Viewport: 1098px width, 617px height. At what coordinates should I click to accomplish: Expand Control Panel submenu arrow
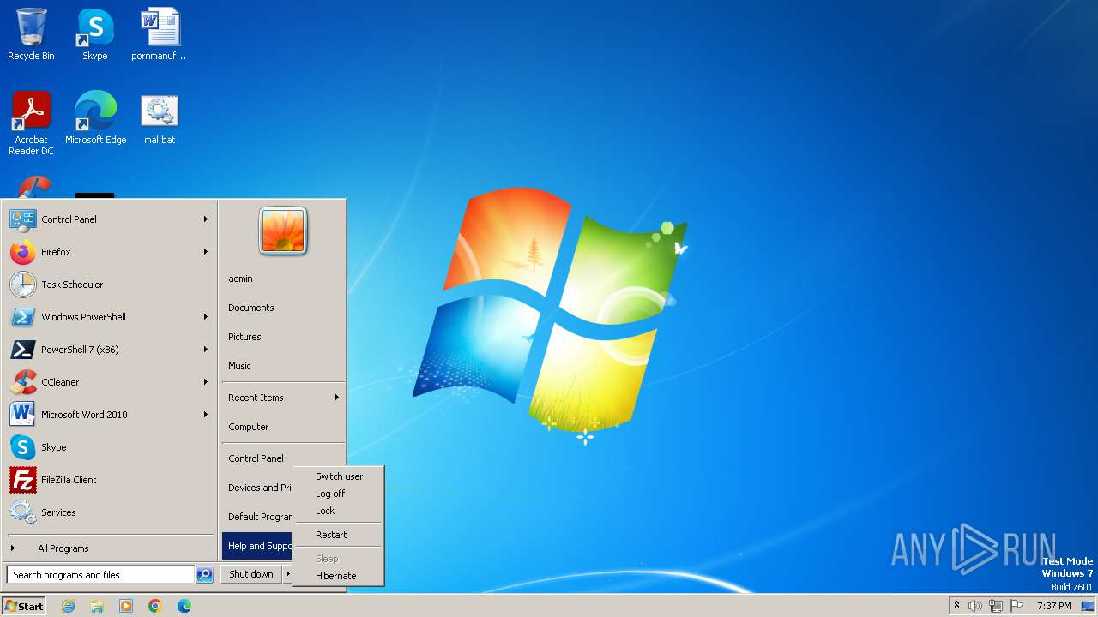click(206, 219)
